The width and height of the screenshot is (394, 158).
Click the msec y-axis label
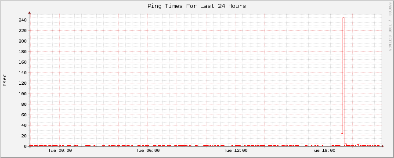[x=5, y=80]
